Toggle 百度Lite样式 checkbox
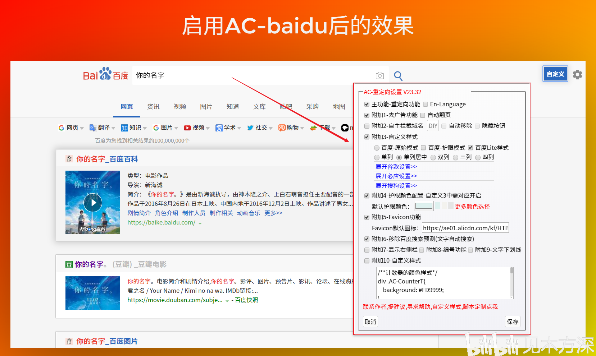 click(470, 148)
